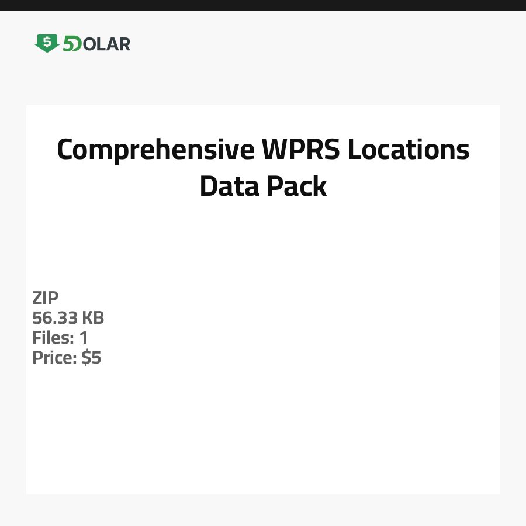Click the Data Pack heading line

click(263, 186)
